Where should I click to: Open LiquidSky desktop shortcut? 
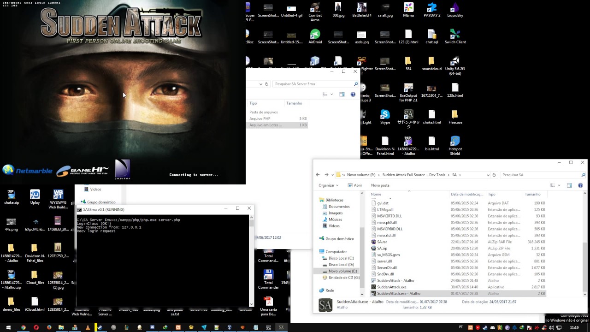coord(455,10)
